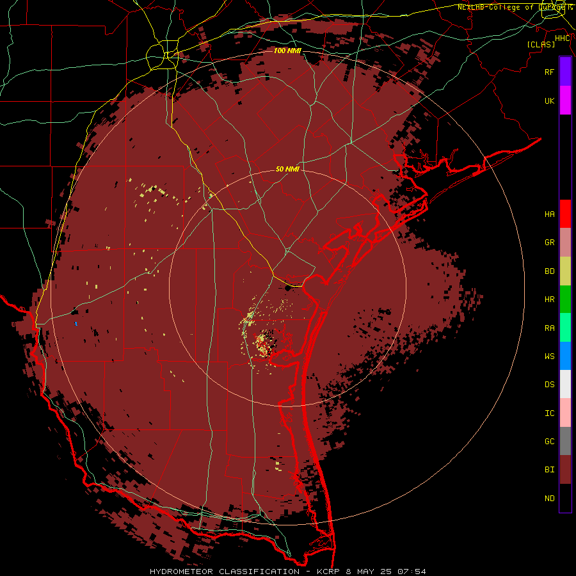Click the [CLAS] unit label
The image size is (576, 576).
click(x=541, y=44)
